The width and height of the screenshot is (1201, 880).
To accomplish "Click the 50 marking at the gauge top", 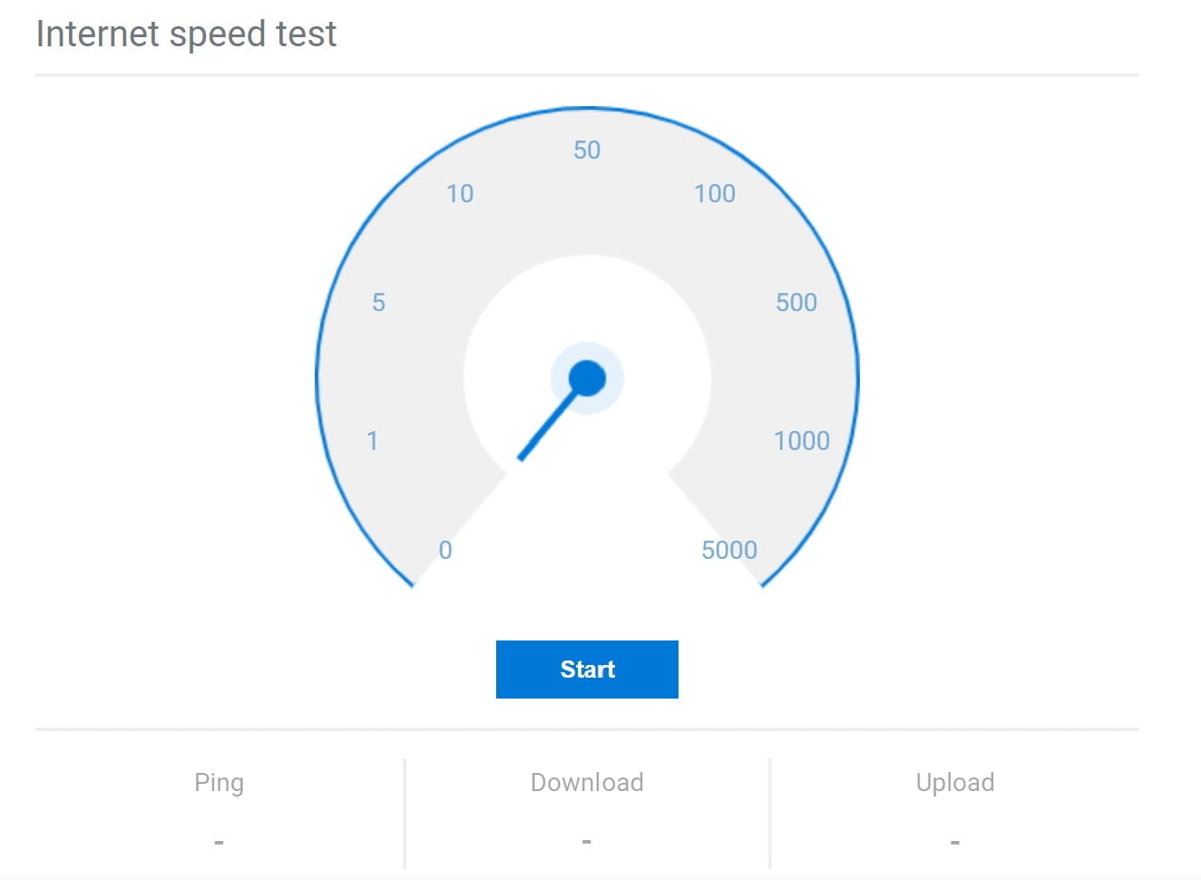I will [587, 150].
